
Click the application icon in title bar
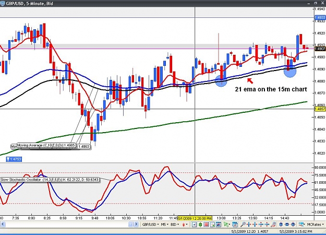3,3
